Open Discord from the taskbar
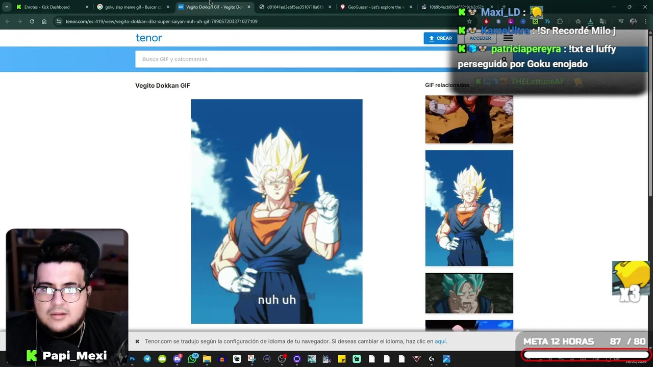Image resolution: width=653 pixels, height=367 pixels. coord(177,359)
